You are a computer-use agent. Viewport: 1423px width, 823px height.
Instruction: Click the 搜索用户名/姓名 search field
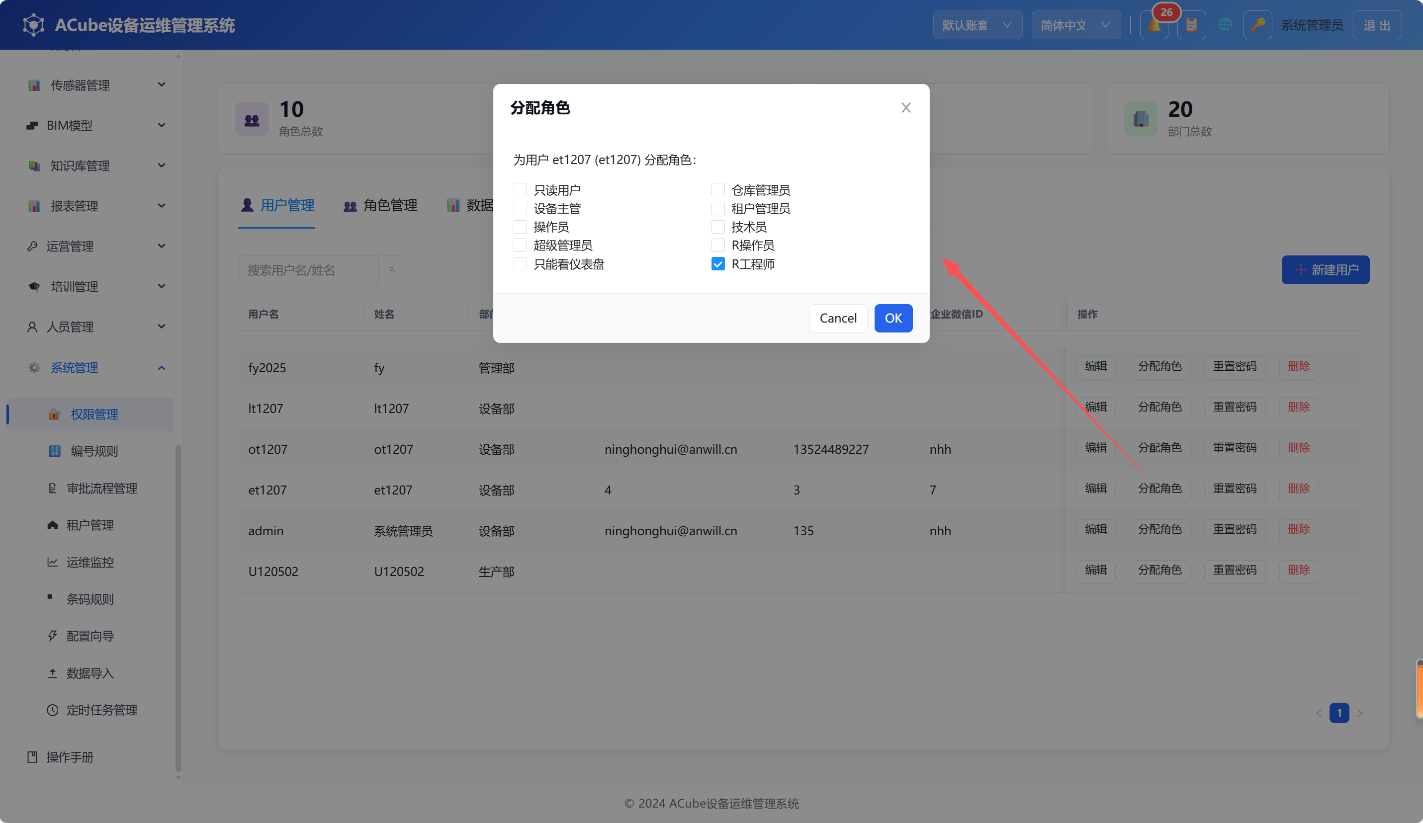(308, 270)
